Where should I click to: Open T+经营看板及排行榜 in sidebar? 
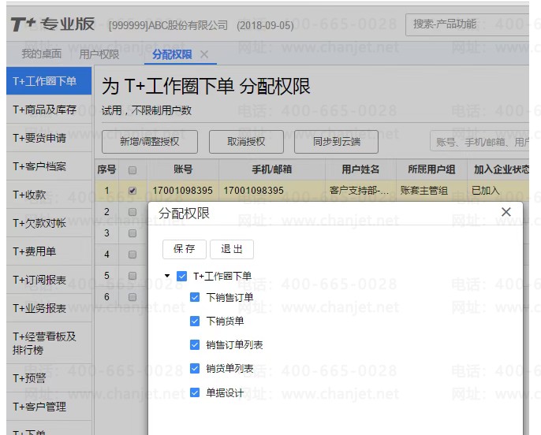[49, 344]
